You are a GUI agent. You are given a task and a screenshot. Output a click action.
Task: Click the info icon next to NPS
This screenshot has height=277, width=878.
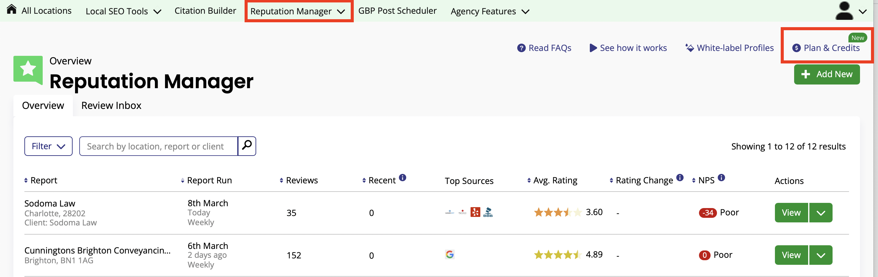click(x=721, y=178)
